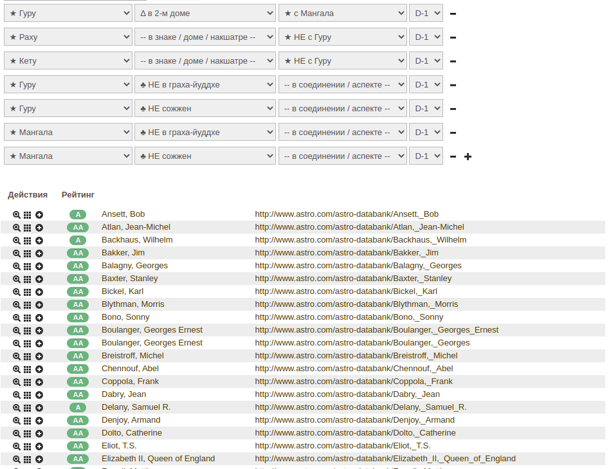Click plus circle icon for Bickel, Karl
611x469 pixels.
[x=39, y=292]
